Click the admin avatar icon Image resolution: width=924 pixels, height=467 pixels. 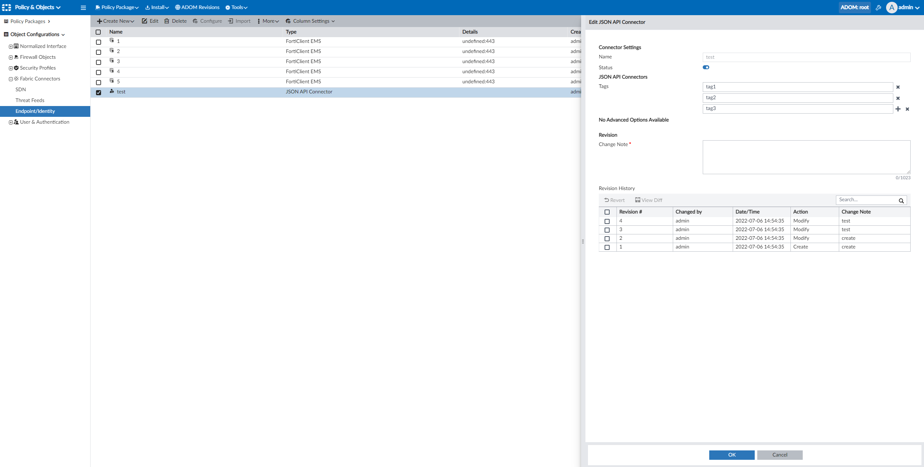coord(892,8)
